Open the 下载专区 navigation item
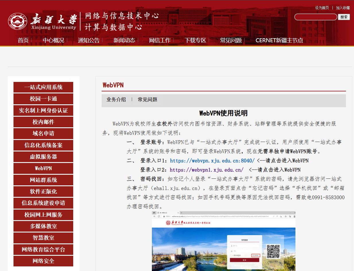This screenshot has height=271, width=354. coord(196,40)
